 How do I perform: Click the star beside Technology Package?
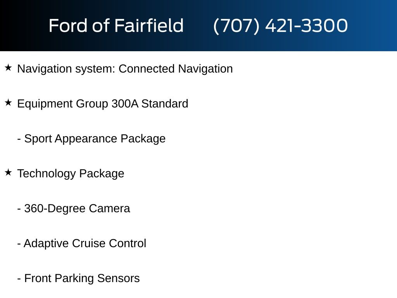pyautogui.click(x=8, y=173)
